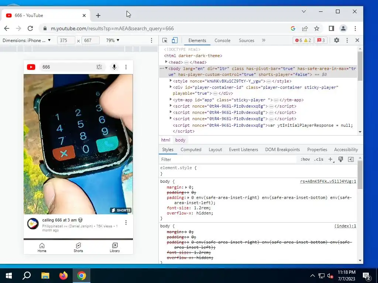Select the html breadcrumb
This screenshot has width=378, height=283.
(166, 140)
